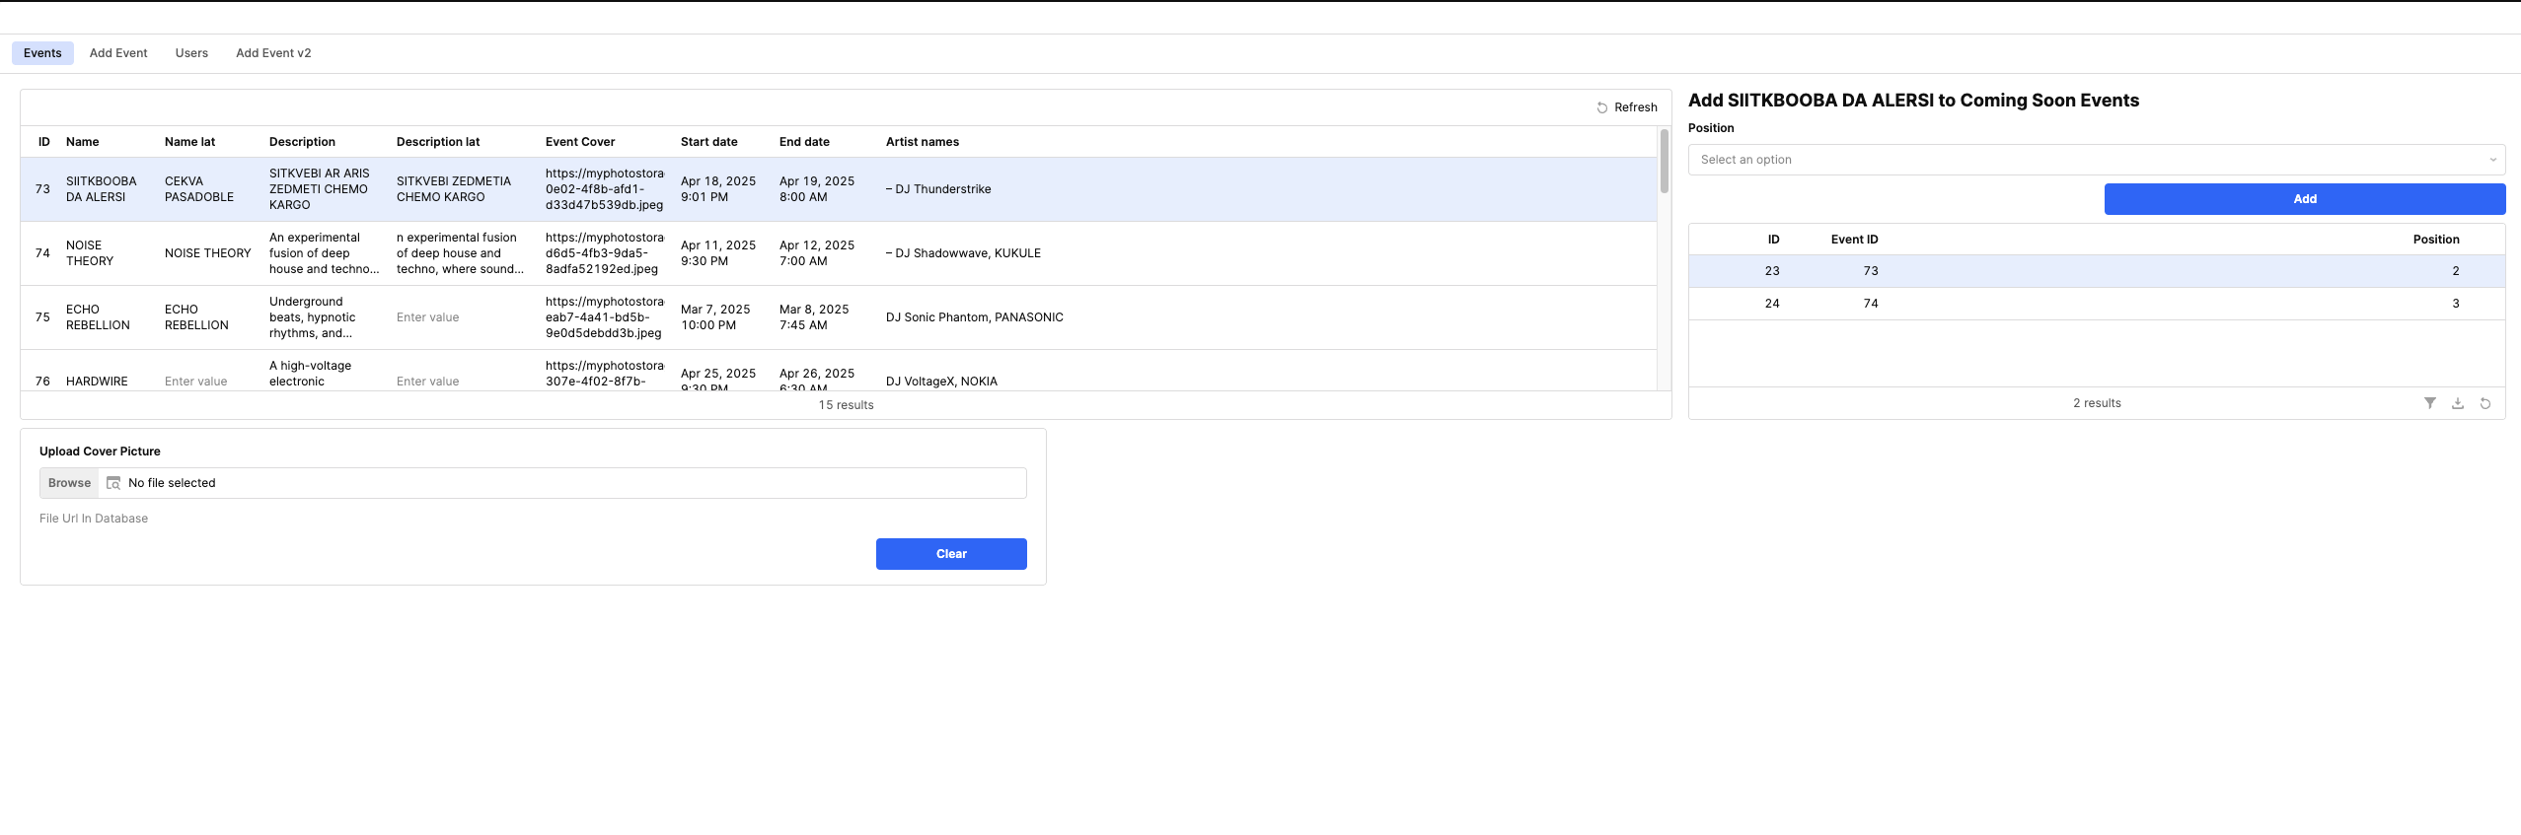Screen dimensions: 2521x835
Task: Refresh the events table
Action: [1626, 107]
